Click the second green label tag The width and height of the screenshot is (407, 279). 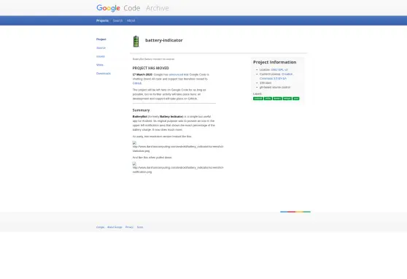pyautogui.click(x=268, y=99)
